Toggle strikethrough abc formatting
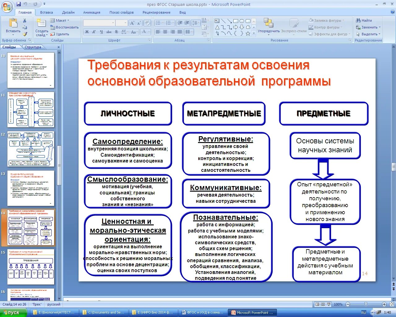396x317 pixels. [x=109, y=32]
